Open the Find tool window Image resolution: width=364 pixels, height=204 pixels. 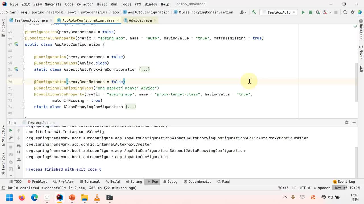[224, 182]
